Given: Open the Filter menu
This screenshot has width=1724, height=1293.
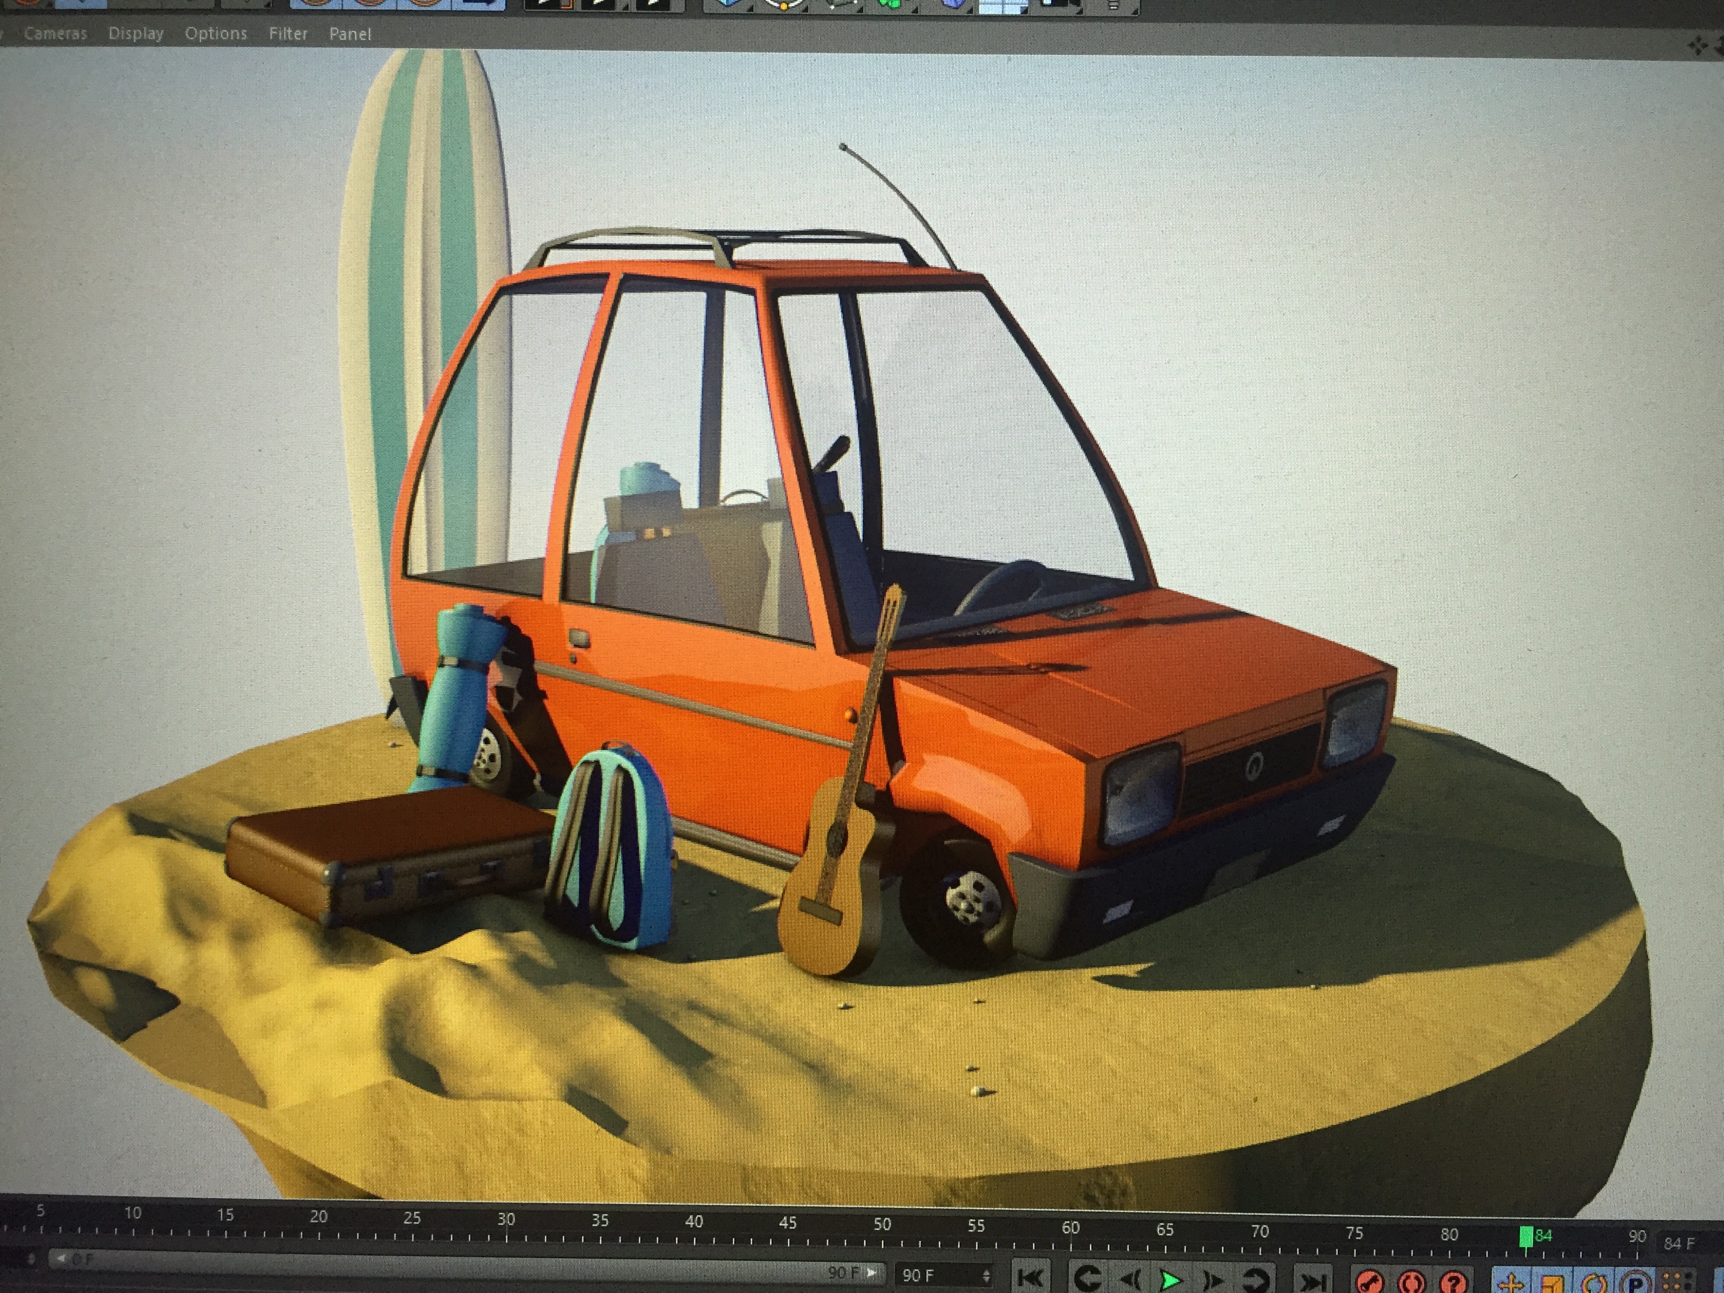Looking at the screenshot, I should (x=288, y=33).
